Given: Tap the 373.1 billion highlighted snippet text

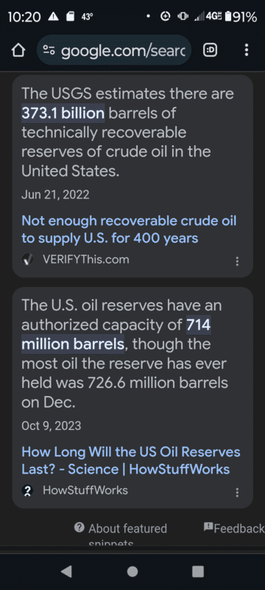Looking at the screenshot, I should 63,113.
